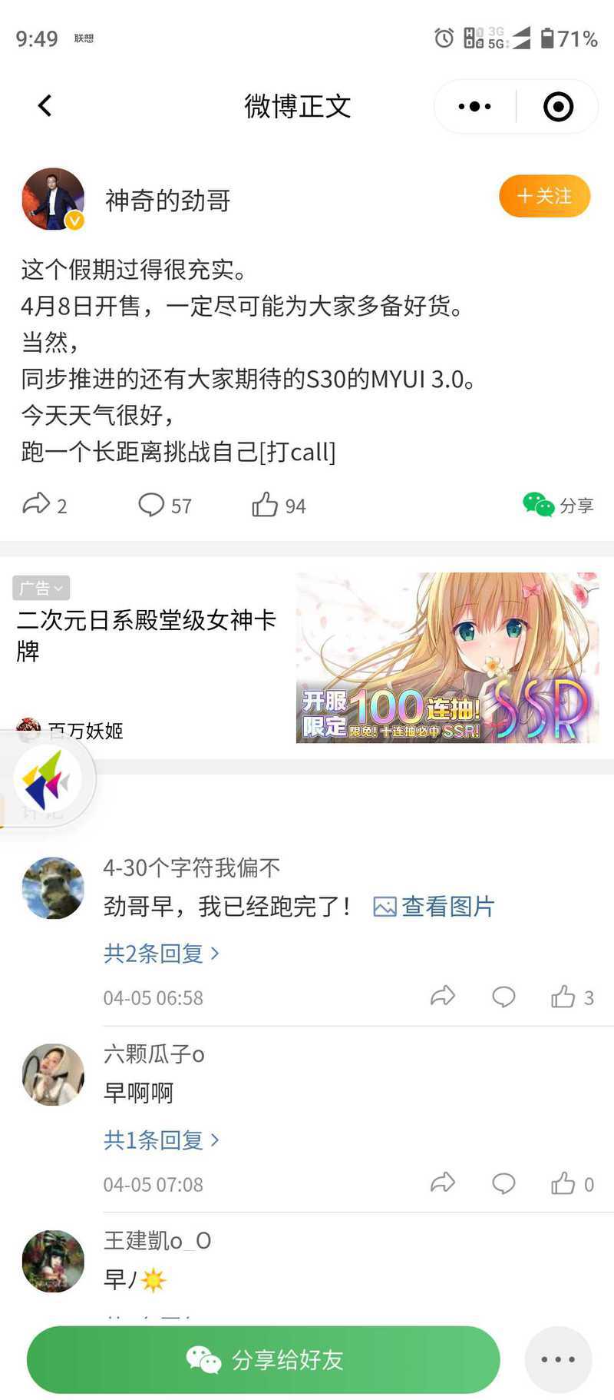This screenshot has width=614, height=1400.
Task: Open the 神奇的劲哥 profile avatar
Action: (x=53, y=199)
